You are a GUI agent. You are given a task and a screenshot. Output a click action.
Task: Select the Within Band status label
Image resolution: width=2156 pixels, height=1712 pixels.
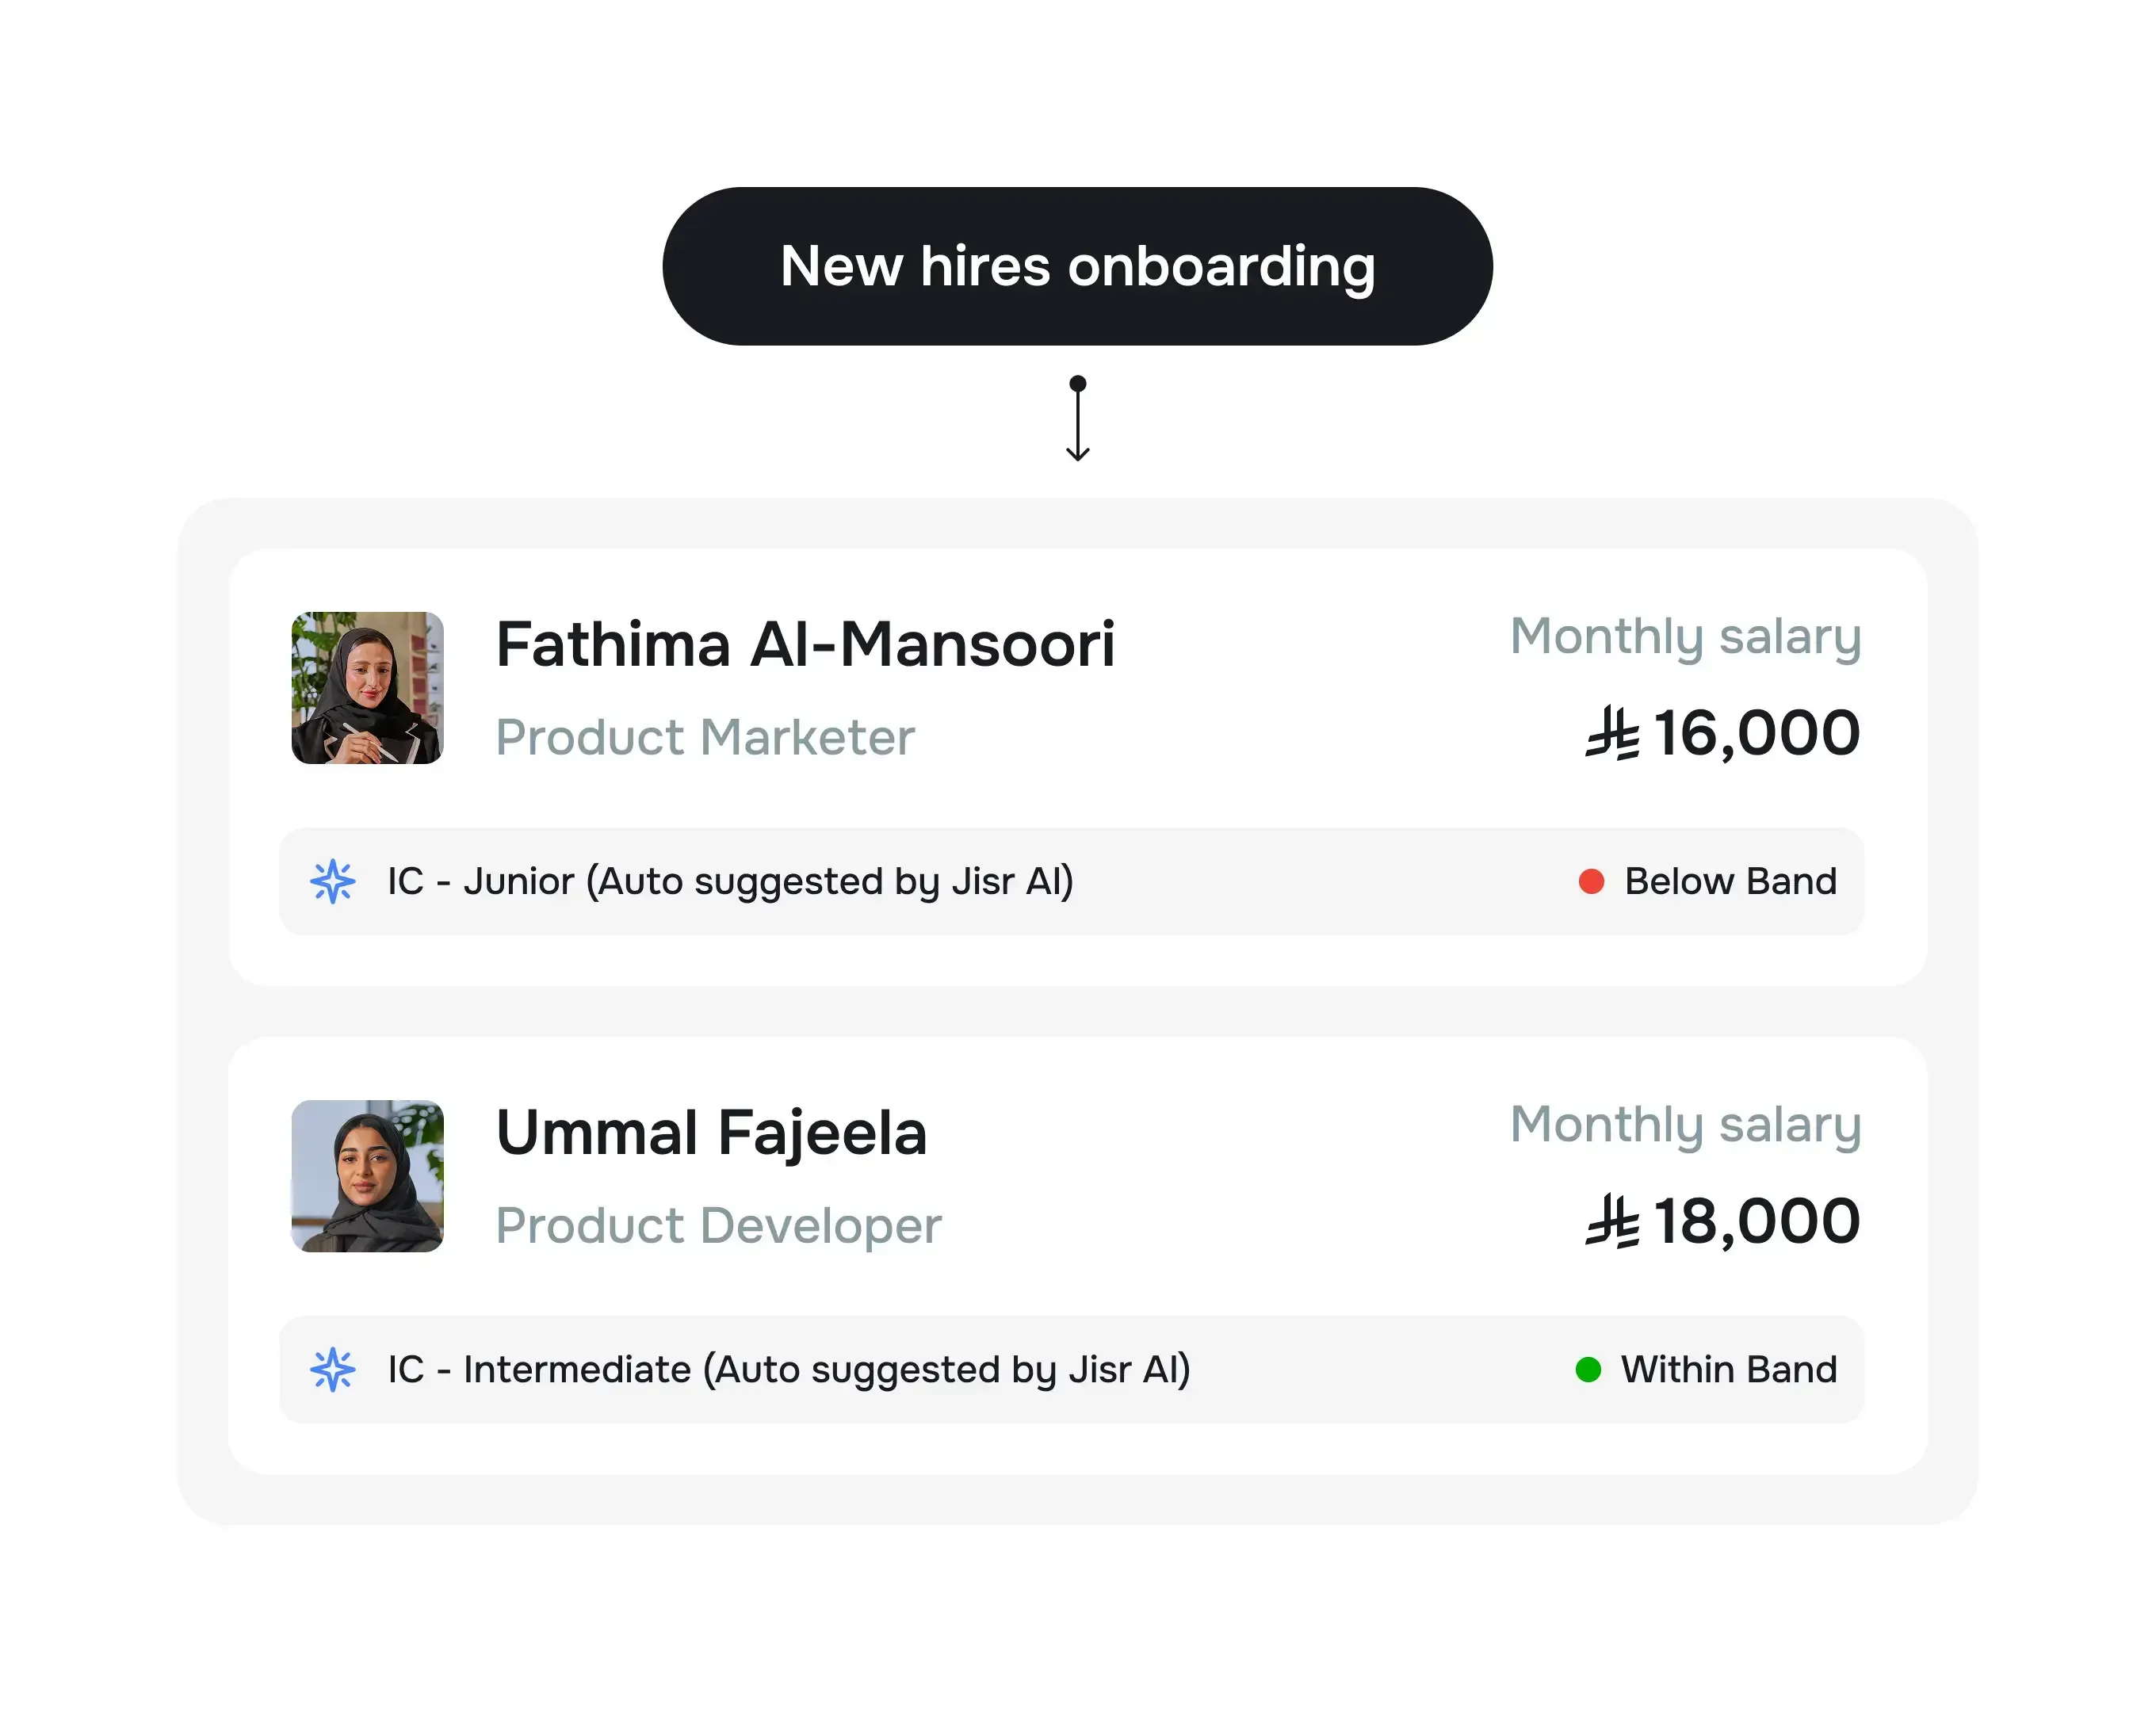[x=1728, y=1369]
